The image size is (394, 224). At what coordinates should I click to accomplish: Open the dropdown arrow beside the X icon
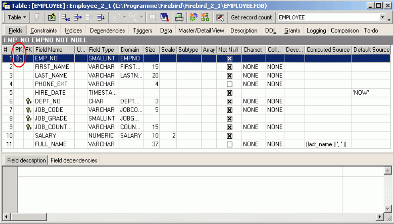141,17
